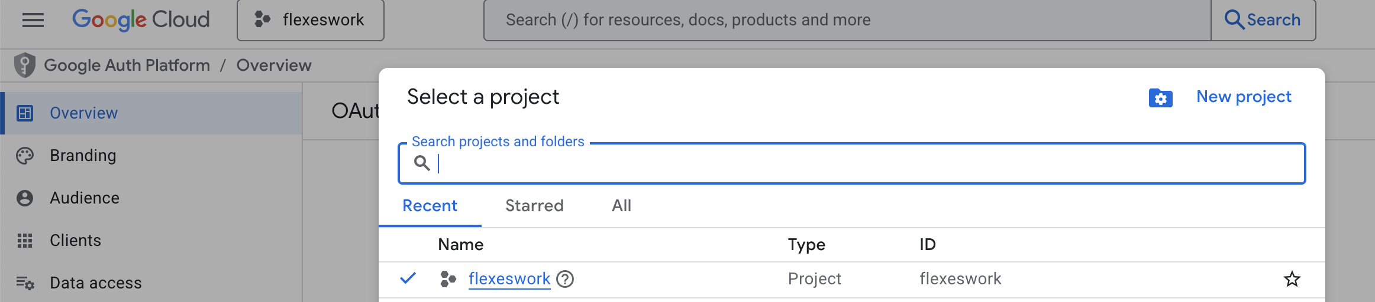Click the help icon beside flexeswork
The width and height of the screenshot is (1375, 302).
click(566, 279)
